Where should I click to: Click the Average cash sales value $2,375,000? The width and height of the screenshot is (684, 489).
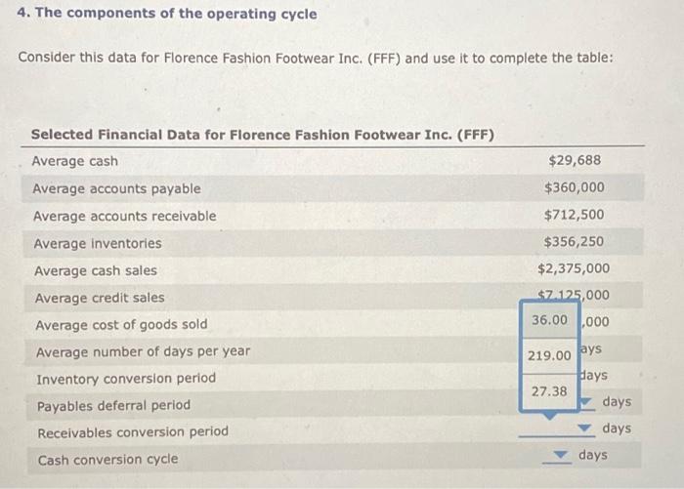573,268
